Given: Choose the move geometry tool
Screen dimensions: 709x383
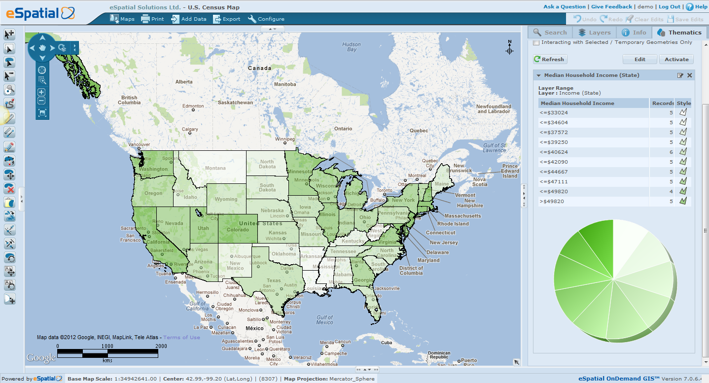Looking at the screenshot, I should [x=9, y=174].
